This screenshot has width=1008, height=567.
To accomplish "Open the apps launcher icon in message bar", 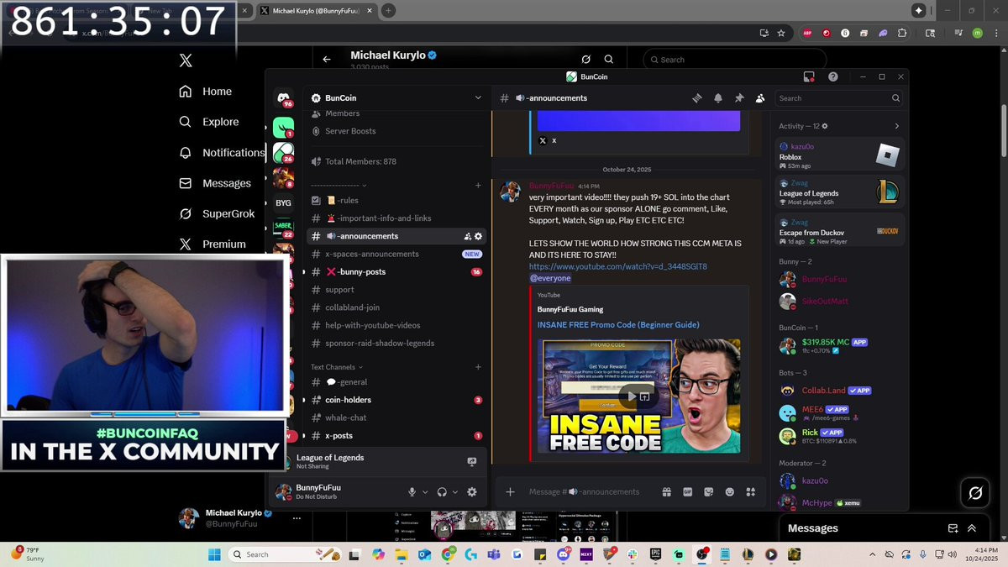I will click(751, 492).
